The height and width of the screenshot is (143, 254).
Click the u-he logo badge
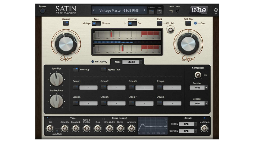click(x=199, y=10)
